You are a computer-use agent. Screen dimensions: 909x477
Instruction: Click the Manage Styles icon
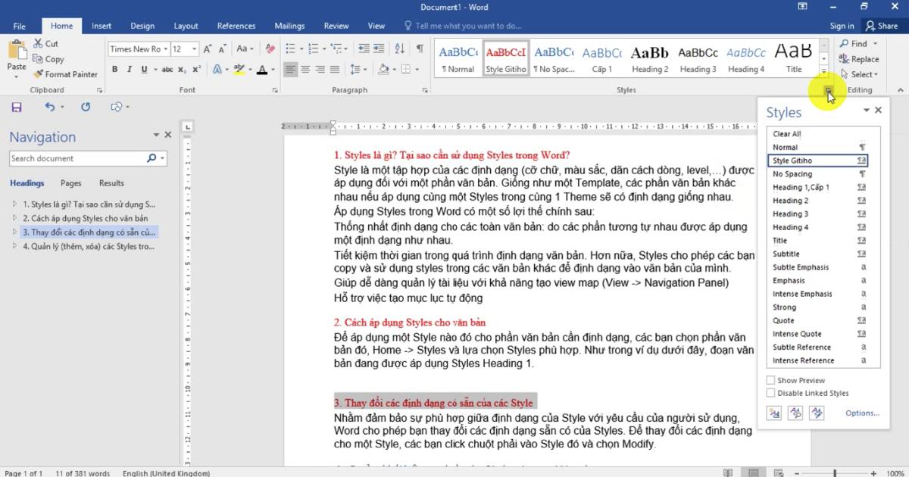(816, 413)
